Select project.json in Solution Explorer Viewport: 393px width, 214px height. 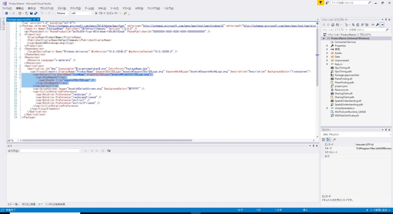[x=341, y=86]
